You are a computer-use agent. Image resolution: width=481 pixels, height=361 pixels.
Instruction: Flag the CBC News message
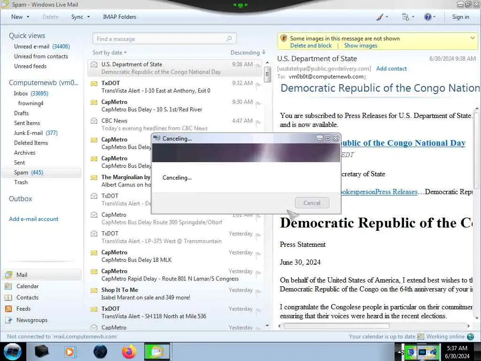258,122
